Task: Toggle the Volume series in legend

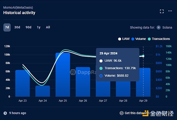Action: [139, 39]
